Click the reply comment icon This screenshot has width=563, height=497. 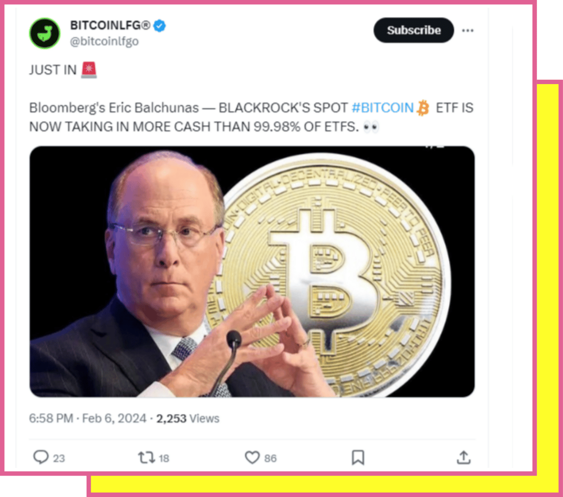[41, 457]
